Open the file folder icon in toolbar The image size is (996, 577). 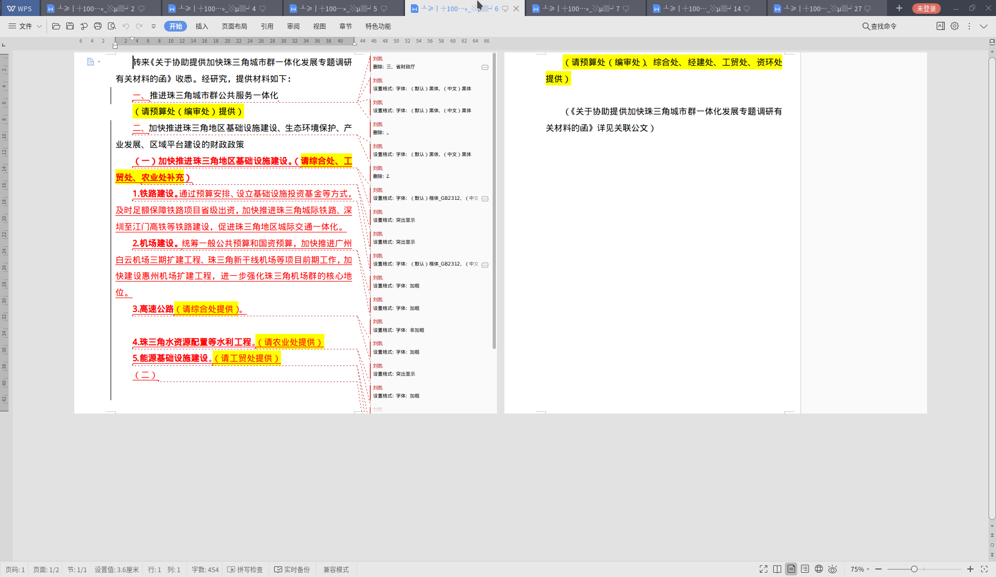point(56,26)
